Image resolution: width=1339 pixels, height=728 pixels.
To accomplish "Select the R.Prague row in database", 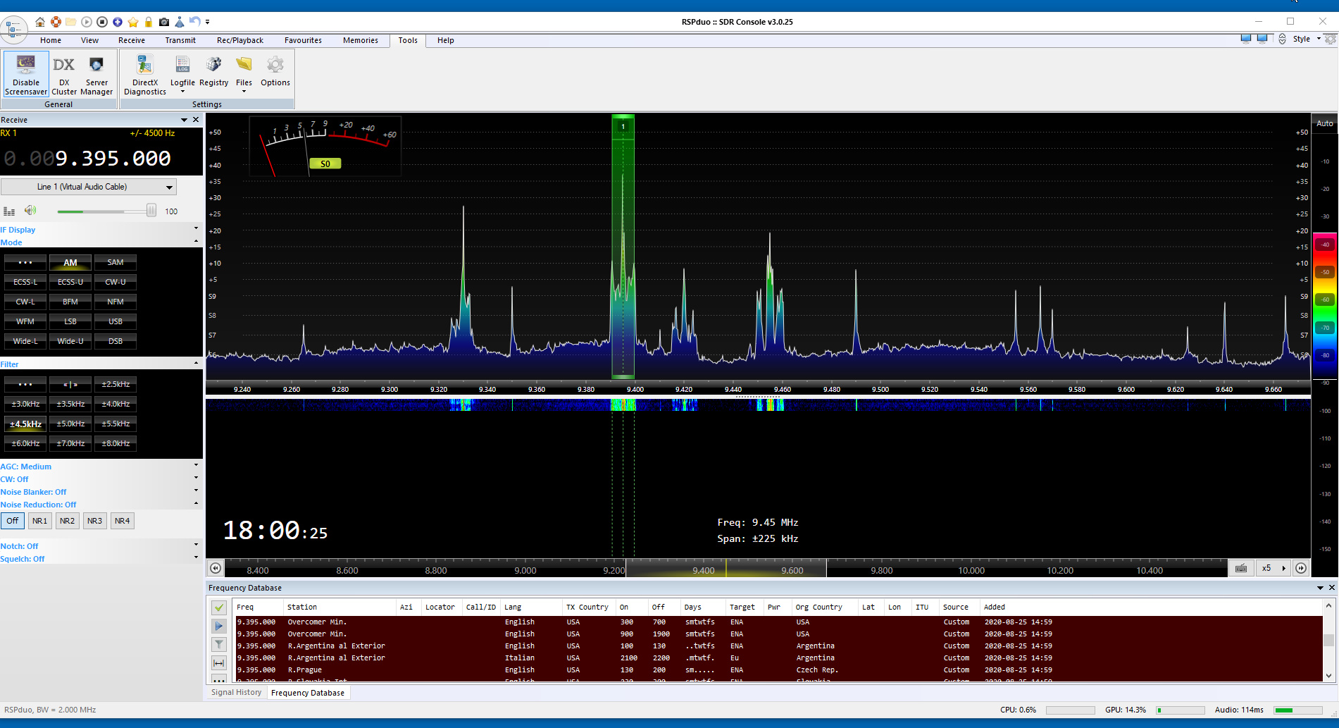I will pyautogui.click(x=304, y=670).
